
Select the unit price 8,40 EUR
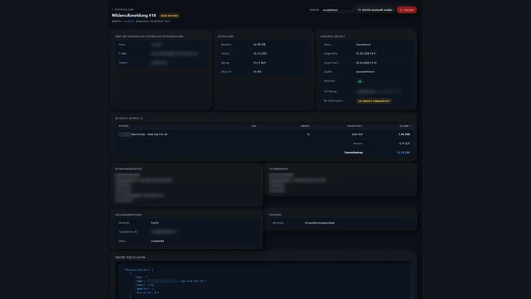point(357,134)
